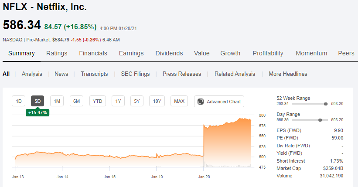Click the Jan 15 chart date label
Viewport: 358px width, 187px height.
(109, 177)
